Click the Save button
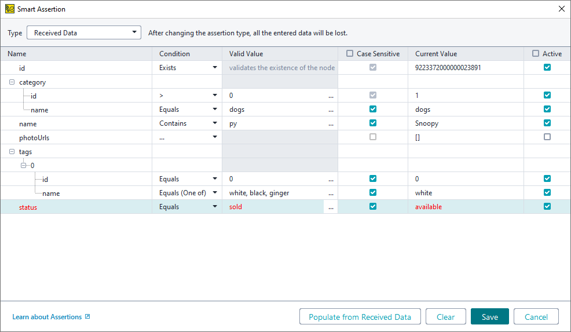The width and height of the screenshot is (571, 332). click(x=489, y=316)
